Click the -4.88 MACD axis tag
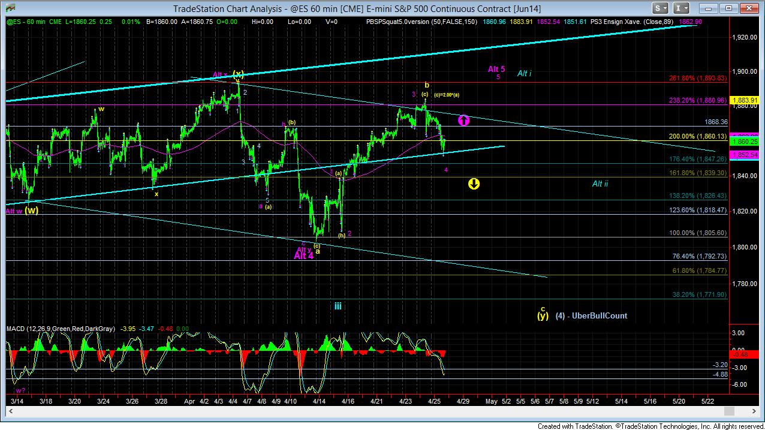 720,374
